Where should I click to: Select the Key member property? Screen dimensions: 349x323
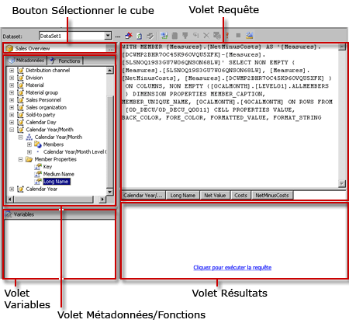47,167
